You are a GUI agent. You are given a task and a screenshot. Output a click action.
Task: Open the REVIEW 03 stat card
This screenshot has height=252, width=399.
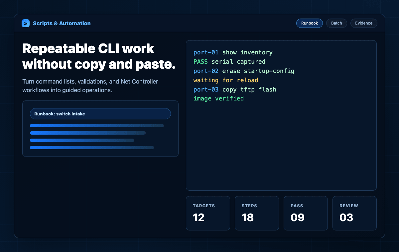tap(354, 213)
